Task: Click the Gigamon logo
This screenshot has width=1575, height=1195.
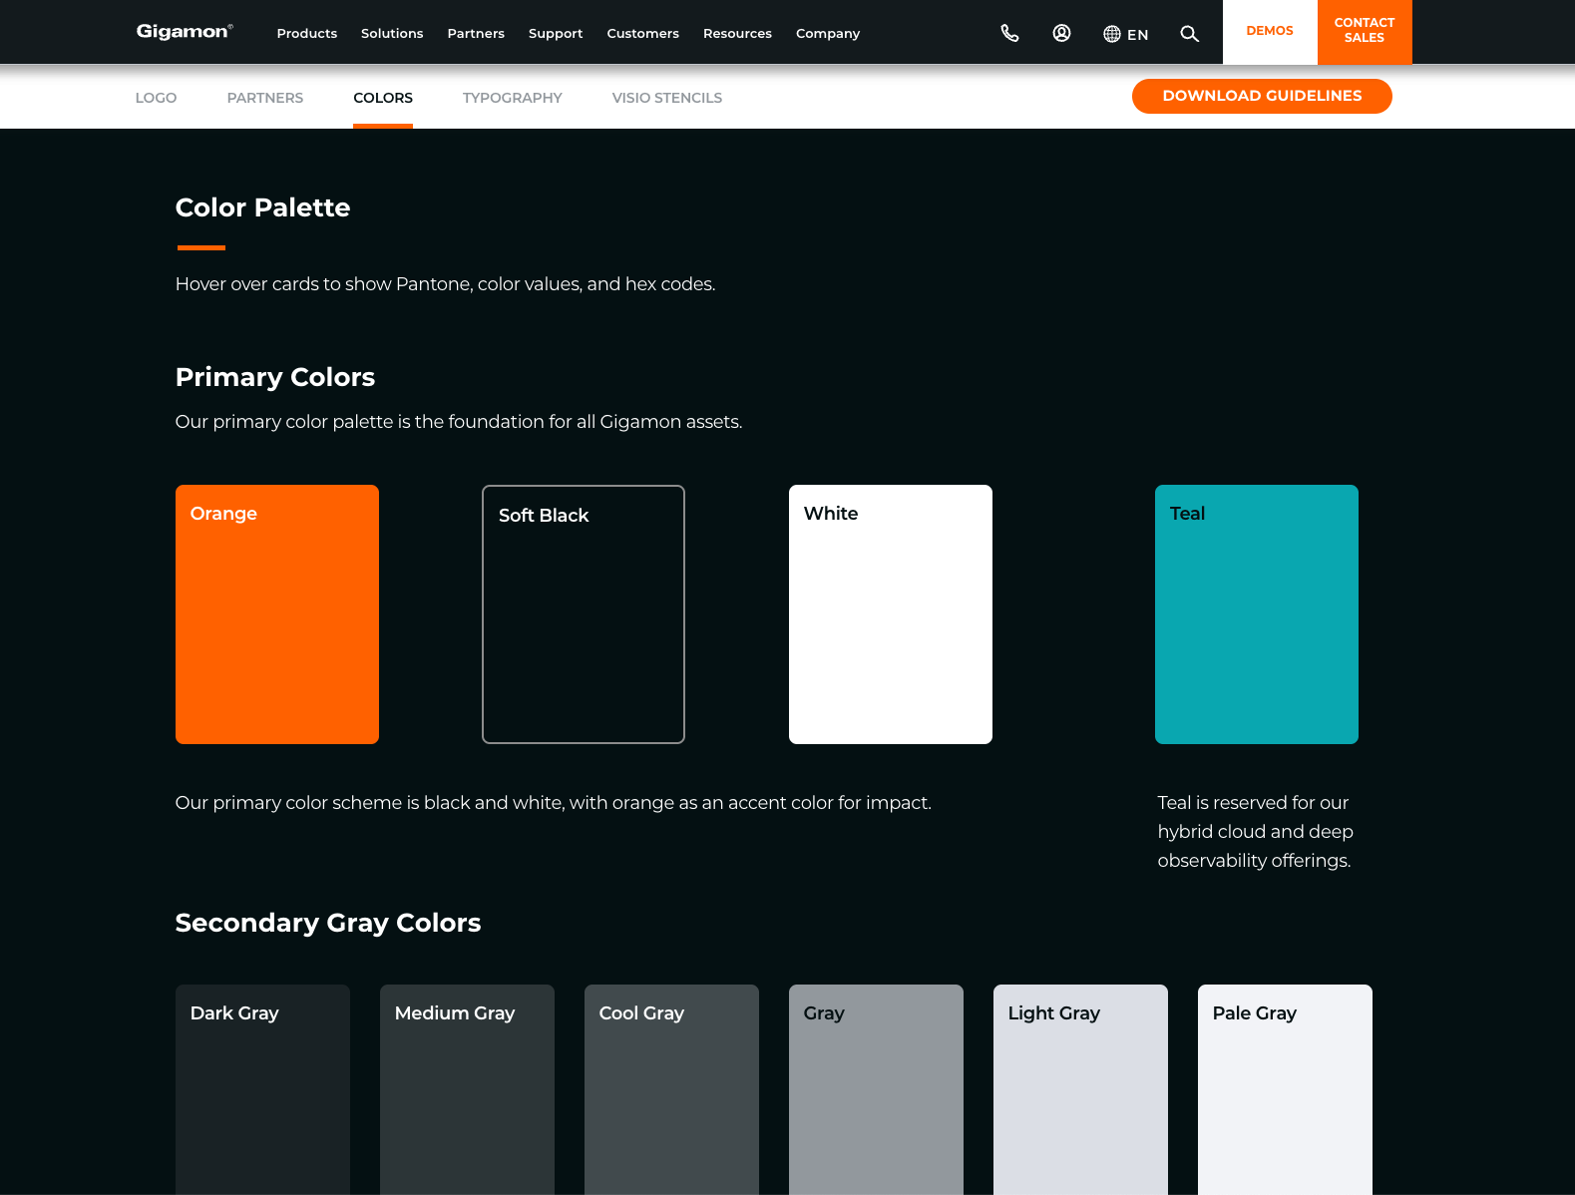Action: pyautogui.click(x=185, y=32)
